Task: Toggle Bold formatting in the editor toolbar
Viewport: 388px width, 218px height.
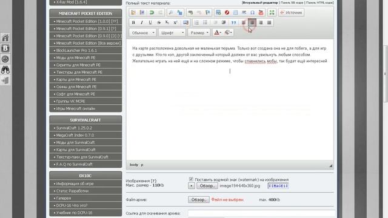Action: click(x=133, y=22)
